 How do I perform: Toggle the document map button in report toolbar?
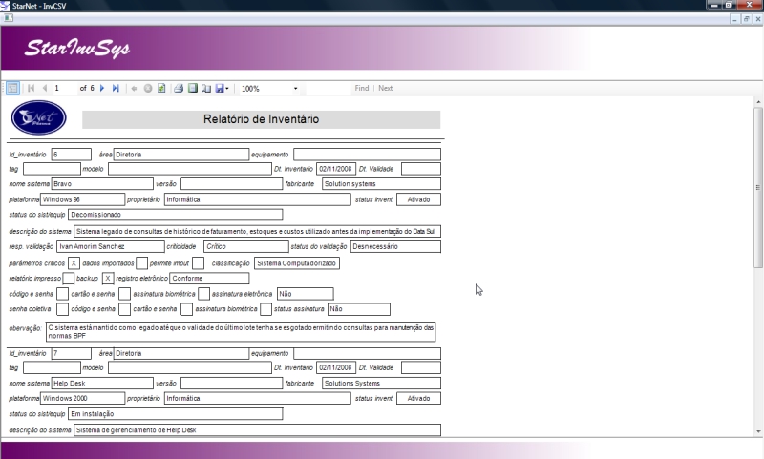(13, 89)
